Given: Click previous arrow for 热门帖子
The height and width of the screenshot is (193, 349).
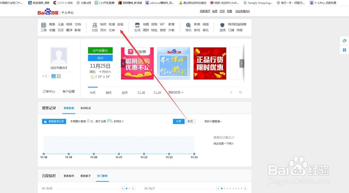Looking at the screenshot, I should click(x=218, y=188).
